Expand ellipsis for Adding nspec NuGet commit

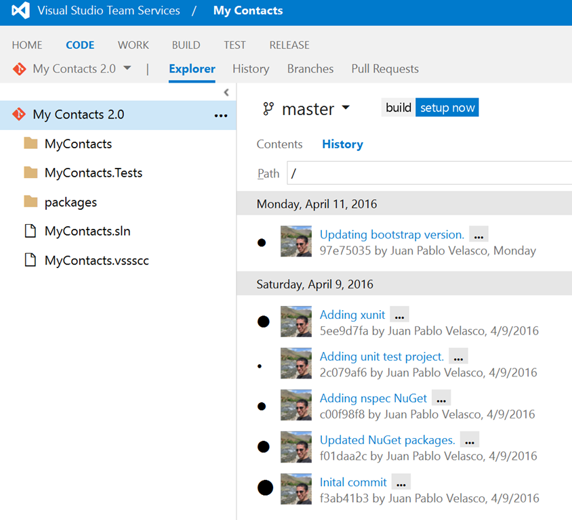click(x=441, y=399)
